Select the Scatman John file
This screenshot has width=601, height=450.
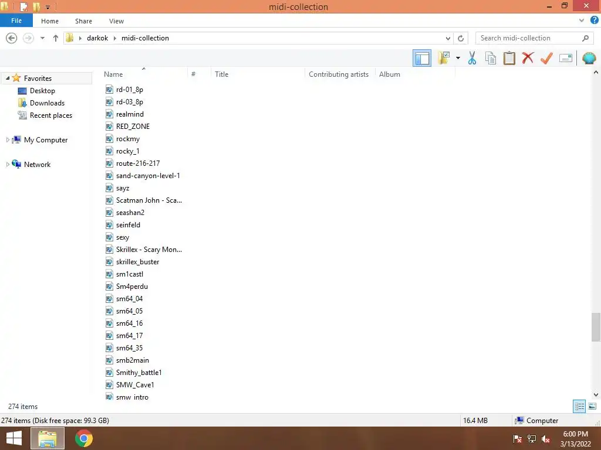tap(149, 200)
